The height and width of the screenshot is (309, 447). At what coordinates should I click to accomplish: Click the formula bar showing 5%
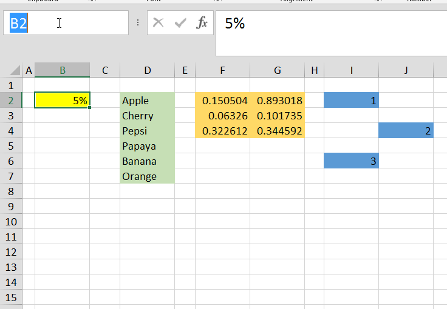(x=328, y=24)
